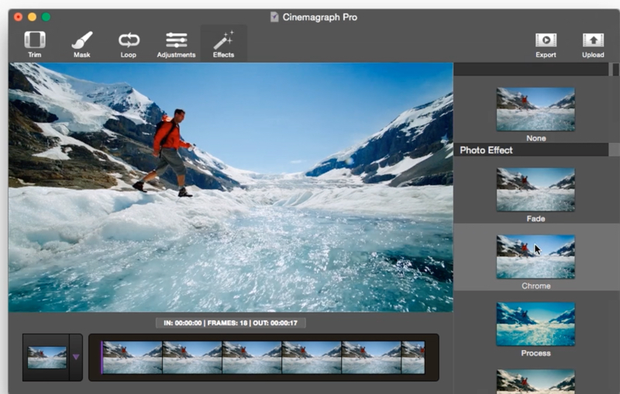Select the Effects magic wand tool
620x394 pixels.
point(223,44)
